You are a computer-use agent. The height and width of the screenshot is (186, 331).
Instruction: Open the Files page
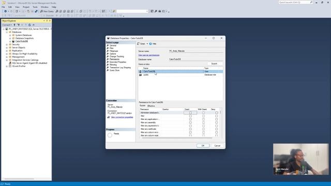click(x=112, y=48)
